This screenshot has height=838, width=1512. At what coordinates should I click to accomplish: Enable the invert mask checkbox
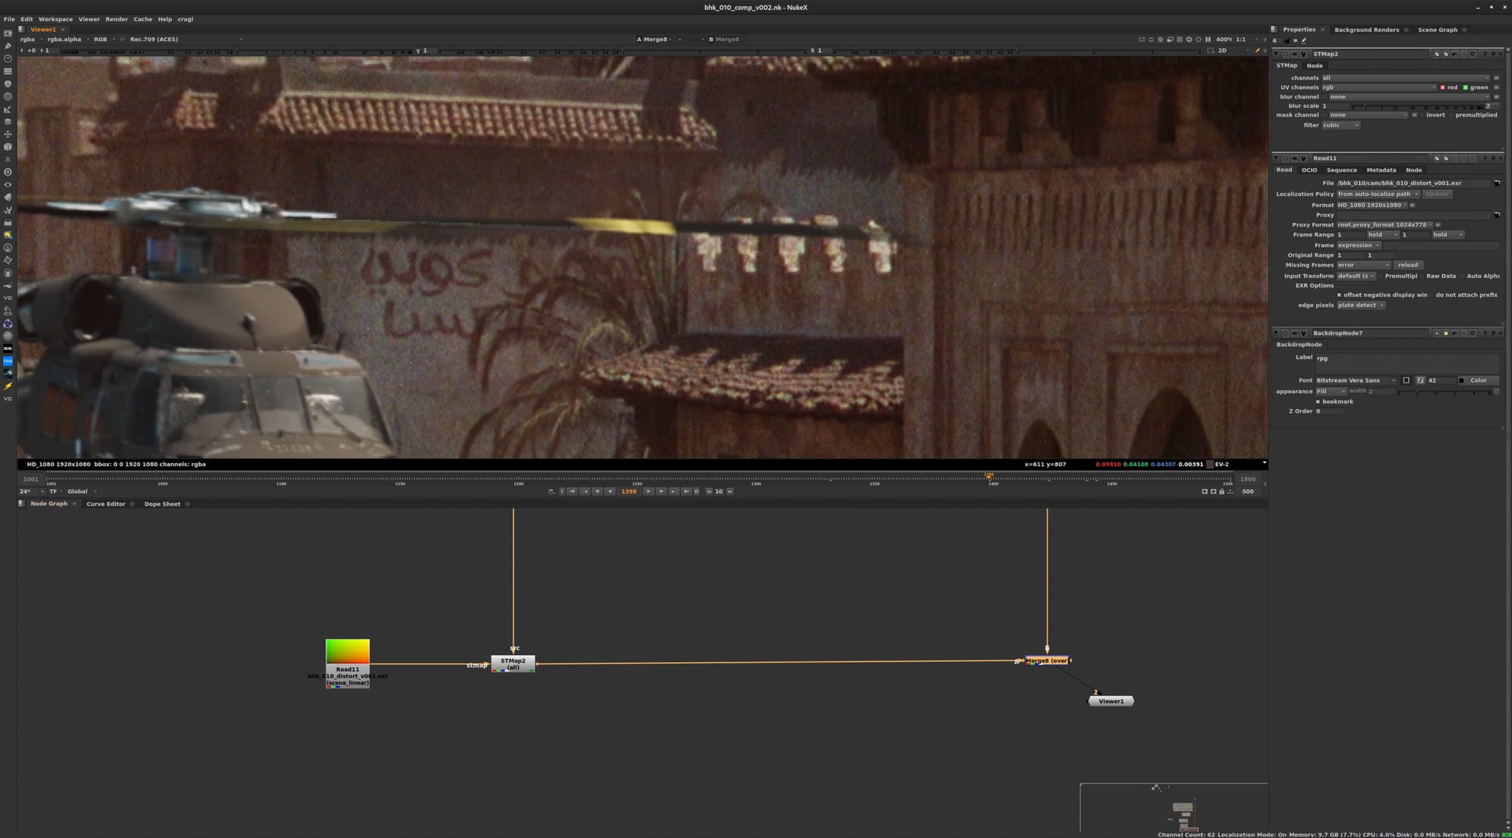pyautogui.click(x=1423, y=115)
